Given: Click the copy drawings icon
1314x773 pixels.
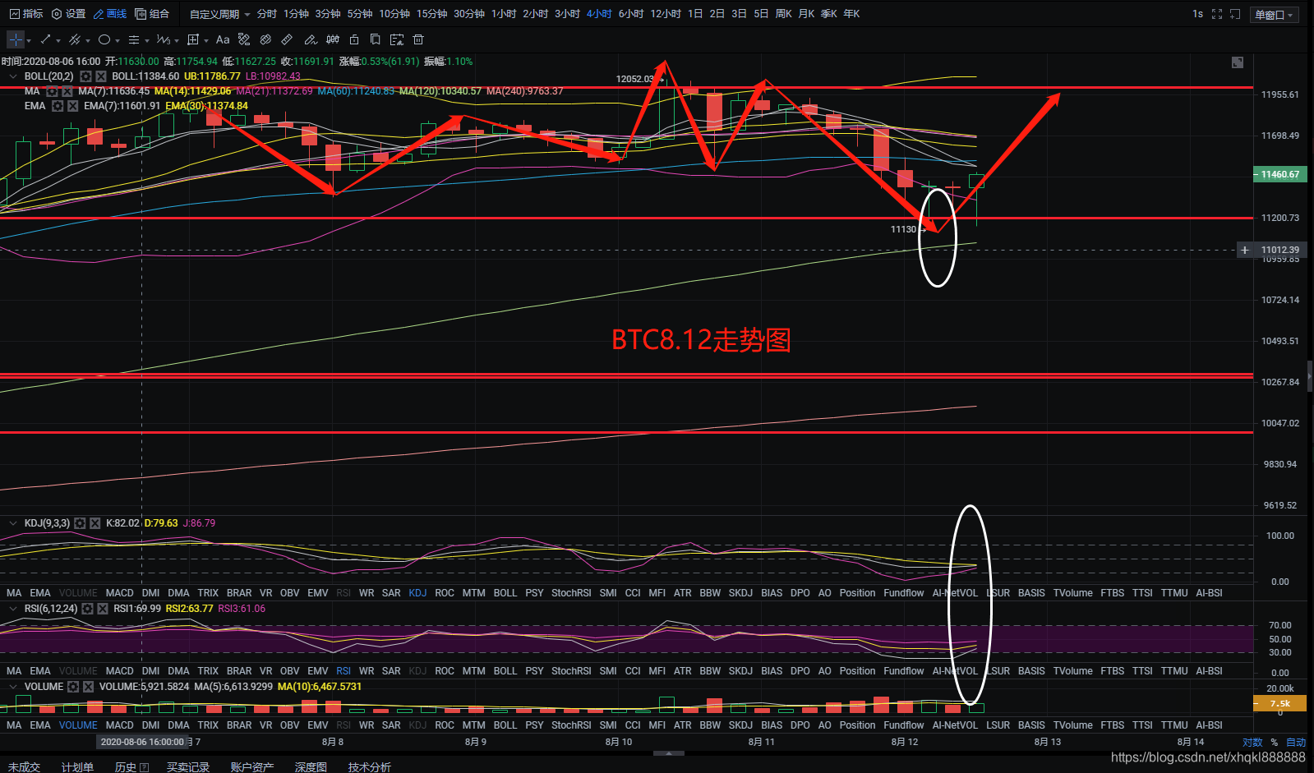Looking at the screenshot, I should [x=376, y=39].
